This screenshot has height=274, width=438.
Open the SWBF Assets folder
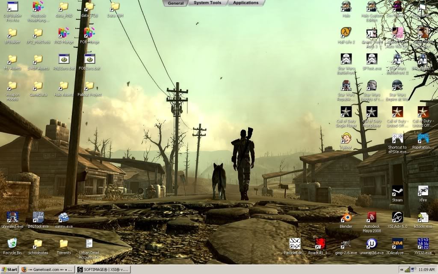(x=38, y=62)
